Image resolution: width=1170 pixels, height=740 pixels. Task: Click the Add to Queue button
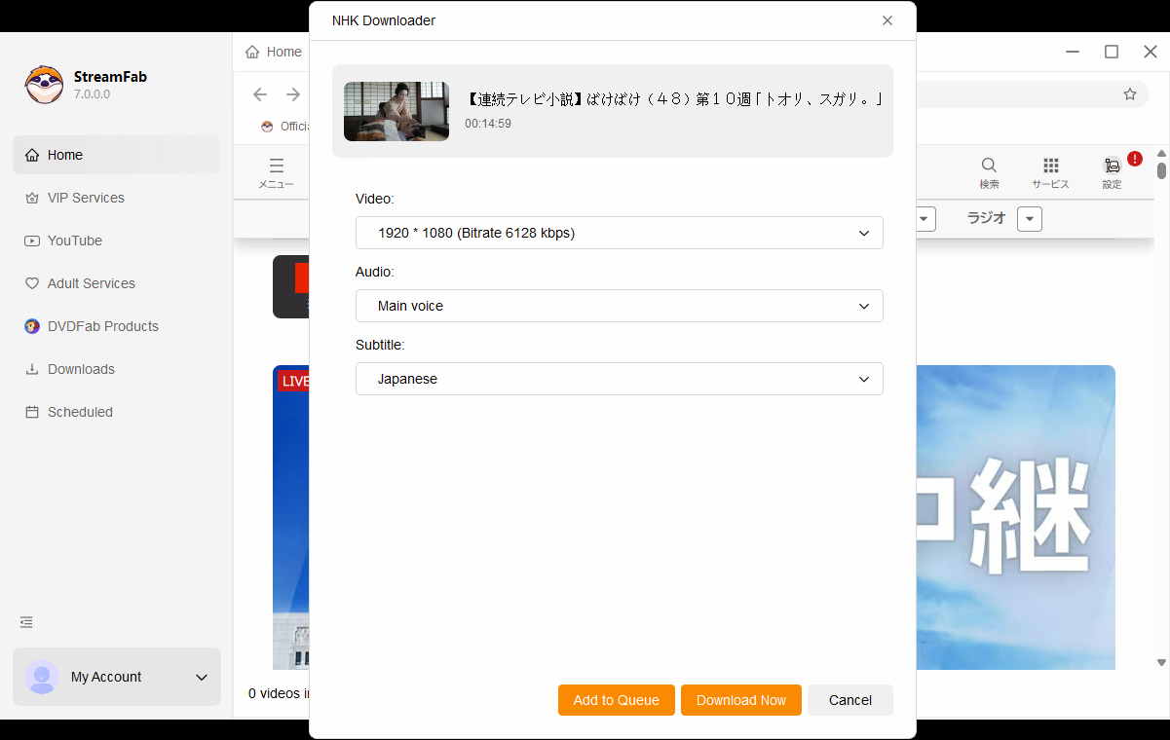616,700
